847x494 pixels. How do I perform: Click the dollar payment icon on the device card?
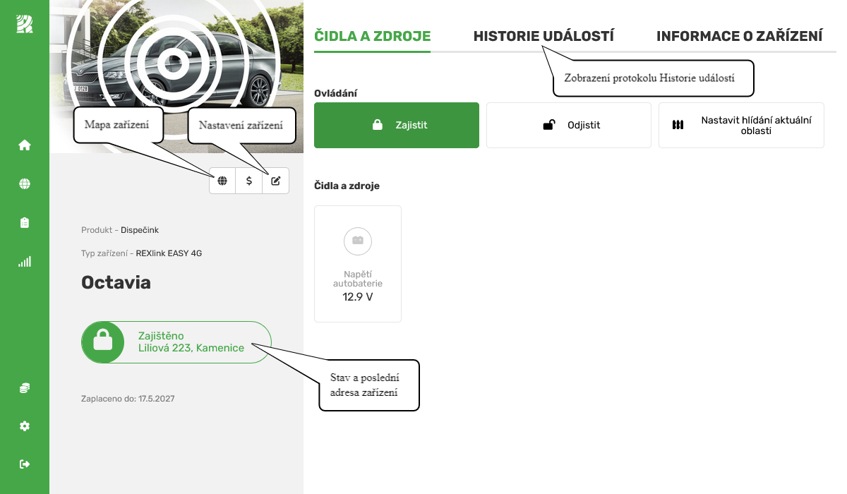[248, 181]
